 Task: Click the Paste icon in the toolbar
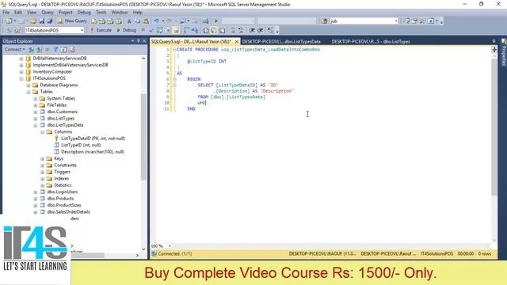point(146,21)
